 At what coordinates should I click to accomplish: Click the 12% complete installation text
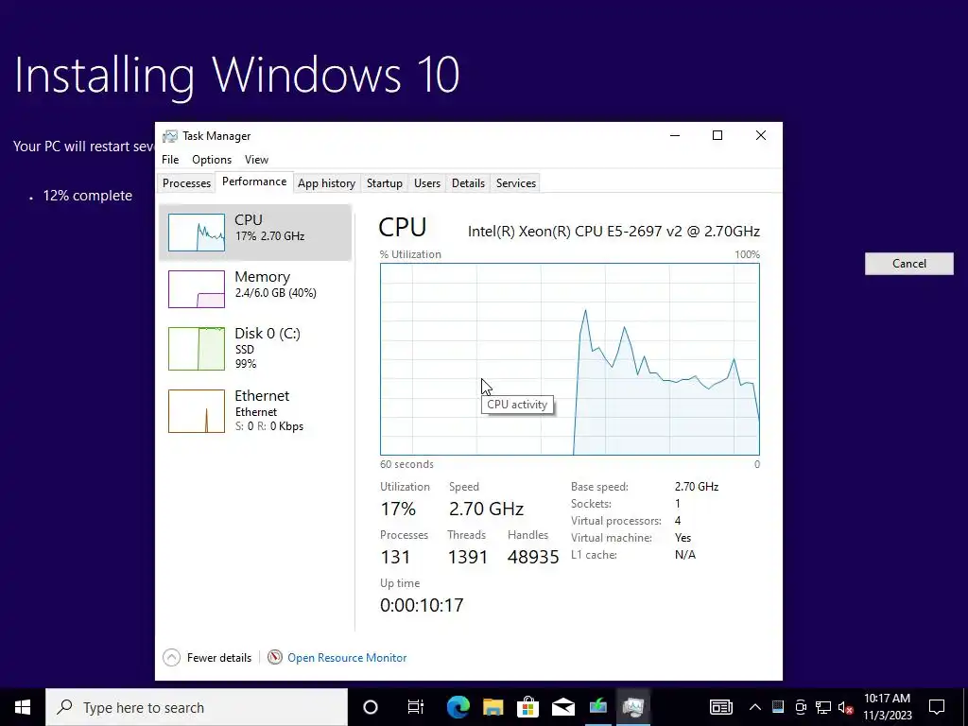click(x=87, y=196)
